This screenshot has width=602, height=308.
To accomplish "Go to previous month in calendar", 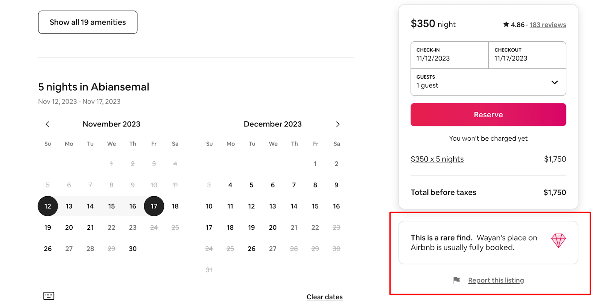I will [x=47, y=124].
